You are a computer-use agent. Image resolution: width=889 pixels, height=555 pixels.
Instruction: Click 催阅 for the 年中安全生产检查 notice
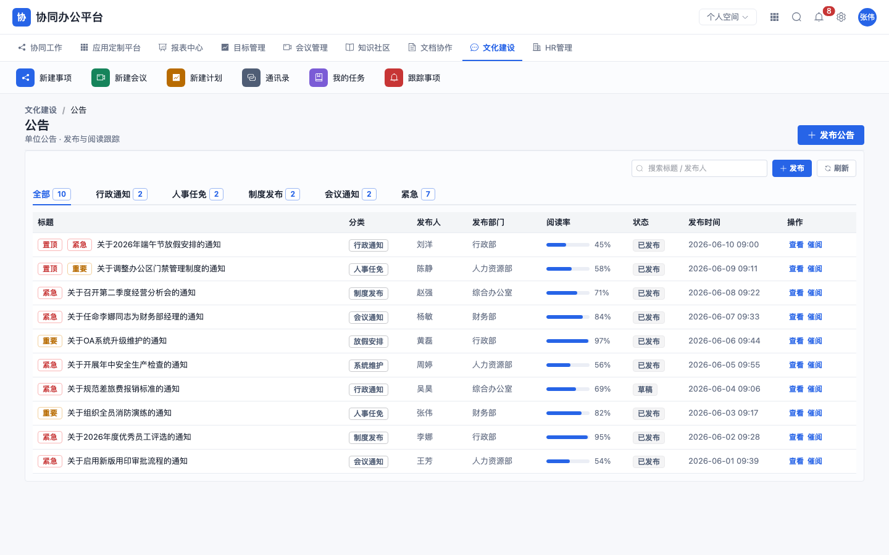tap(815, 365)
